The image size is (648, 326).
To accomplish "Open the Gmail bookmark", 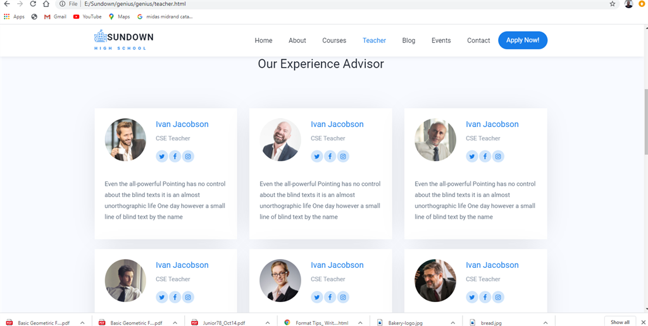I will click(56, 17).
